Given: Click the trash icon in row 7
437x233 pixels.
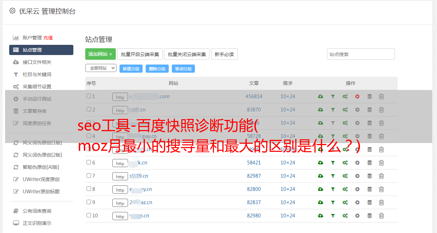Looking at the screenshot, I should tap(381, 176).
